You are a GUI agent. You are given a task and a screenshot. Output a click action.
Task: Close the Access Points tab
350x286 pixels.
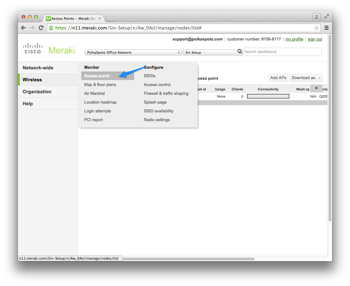[x=100, y=19]
